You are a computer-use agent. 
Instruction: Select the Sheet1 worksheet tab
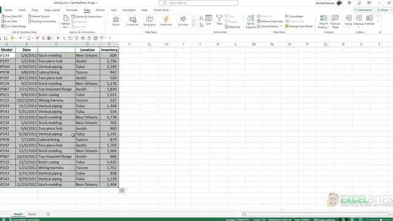(18, 214)
